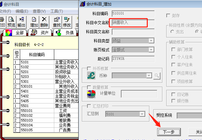Click the 级次 column header
Screen dimensions: 202x140
tap(17, 55)
